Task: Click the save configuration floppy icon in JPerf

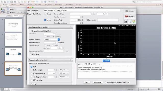Action: click(x=126, y=21)
